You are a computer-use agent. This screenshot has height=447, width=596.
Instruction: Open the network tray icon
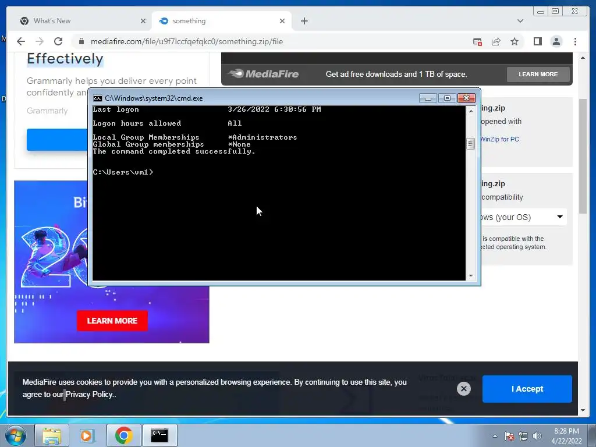(x=523, y=436)
